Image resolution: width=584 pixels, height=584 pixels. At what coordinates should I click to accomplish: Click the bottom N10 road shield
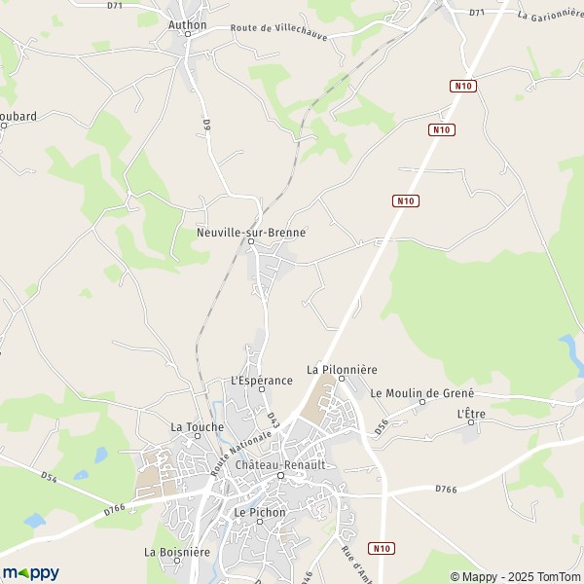point(382,548)
